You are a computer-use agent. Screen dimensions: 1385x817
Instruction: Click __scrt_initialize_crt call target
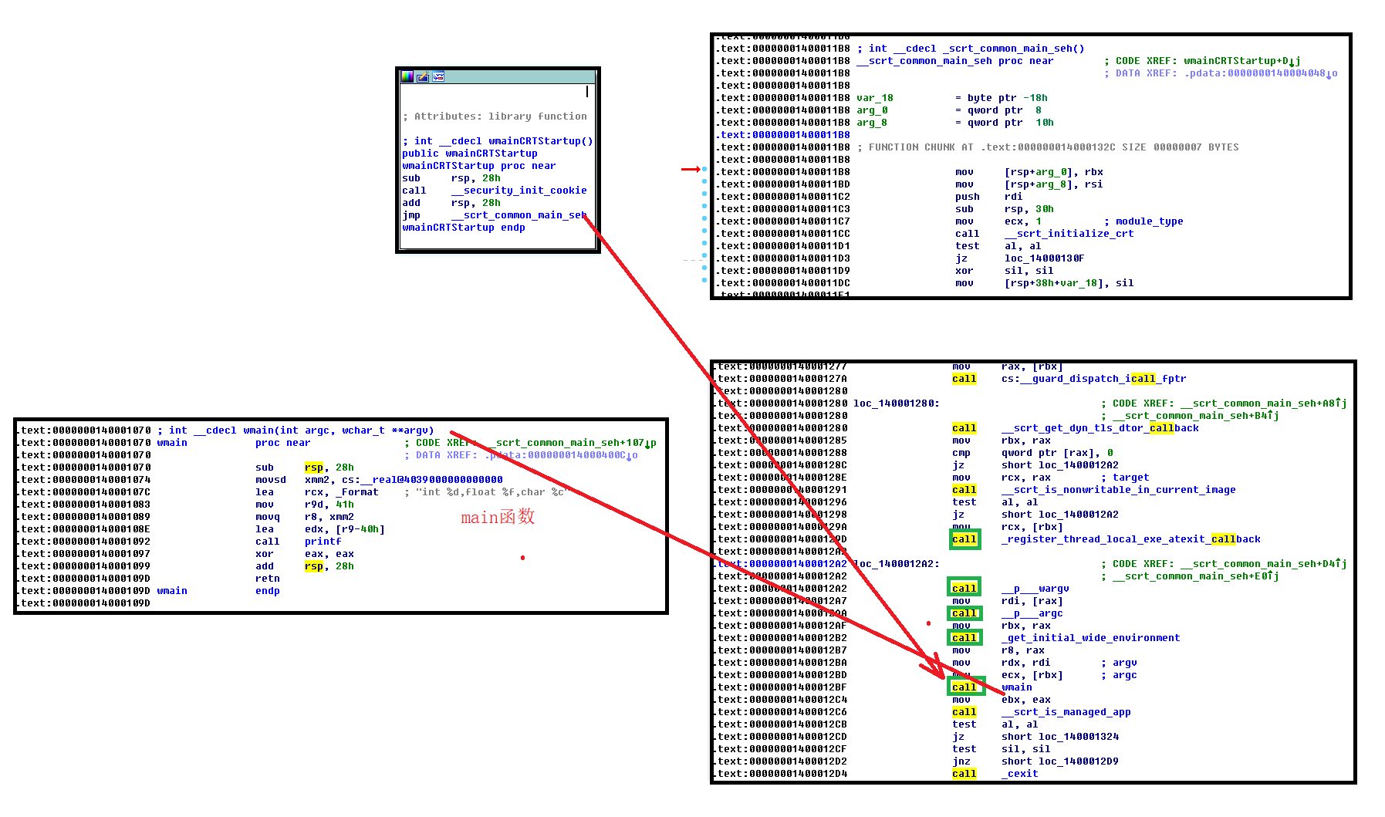click(1069, 234)
